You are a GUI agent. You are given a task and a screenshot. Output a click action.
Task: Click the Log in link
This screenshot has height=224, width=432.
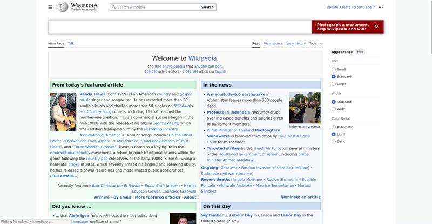pos(370,7)
